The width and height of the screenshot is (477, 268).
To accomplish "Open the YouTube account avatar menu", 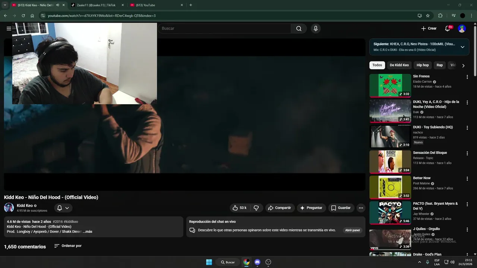I will click(462, 28).
